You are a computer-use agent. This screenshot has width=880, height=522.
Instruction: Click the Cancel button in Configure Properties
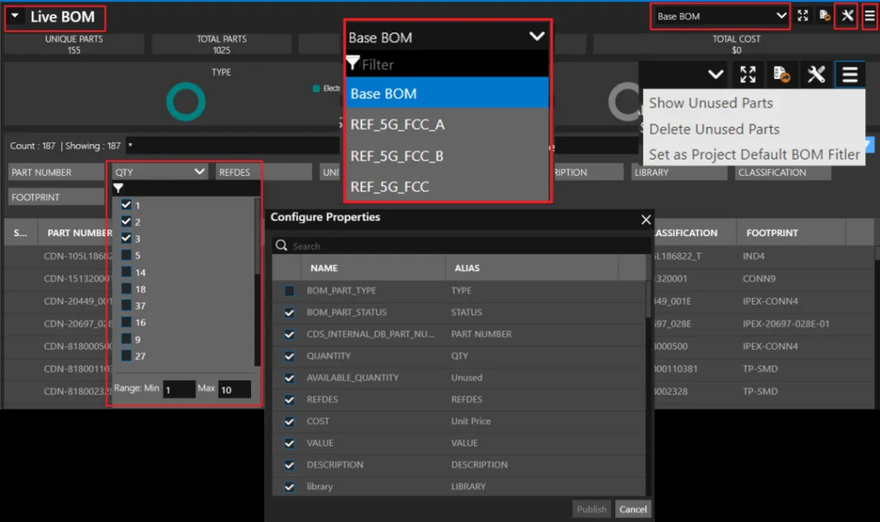[632, 509]
